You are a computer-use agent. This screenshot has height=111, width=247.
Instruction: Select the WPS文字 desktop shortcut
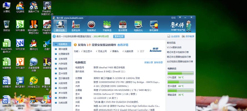(20, 45)
